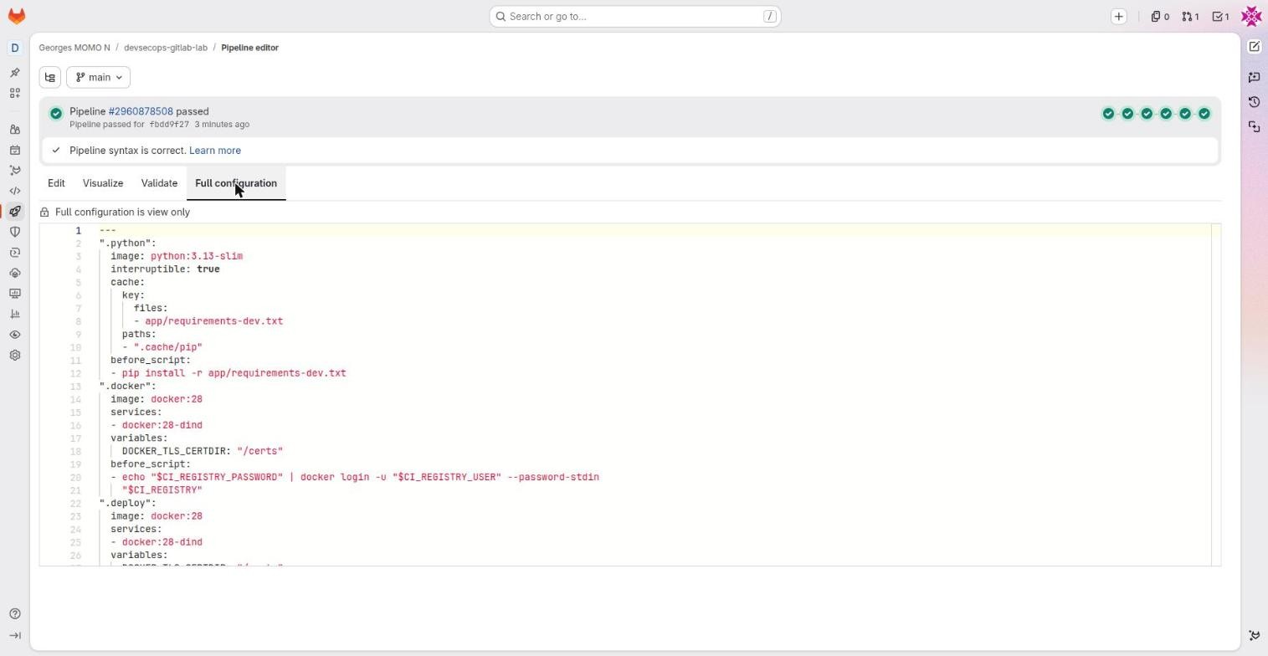Open the Create new plus dropdown
The height and width of the screenshot is (656, 1268).
point(1118,17)
